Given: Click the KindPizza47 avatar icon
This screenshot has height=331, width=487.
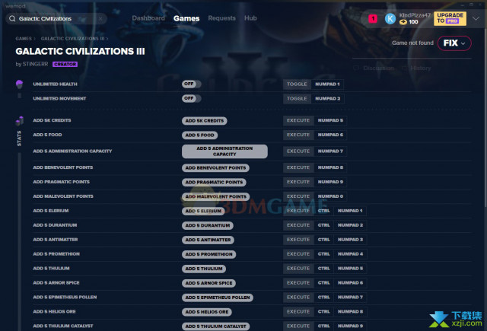Looking at the screenshot, I should [390, 18].
